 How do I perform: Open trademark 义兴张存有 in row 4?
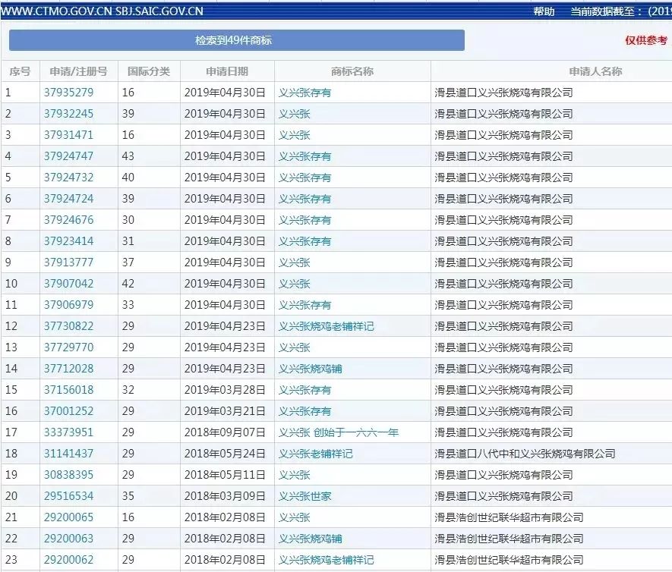click(304, 156)
